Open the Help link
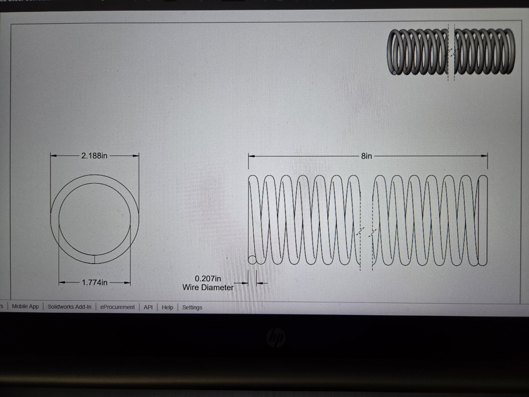This screenshot has height=397, width=529. pos(167,307)
